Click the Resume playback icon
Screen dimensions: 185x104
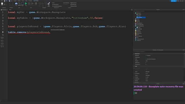(x=32, y=4)
